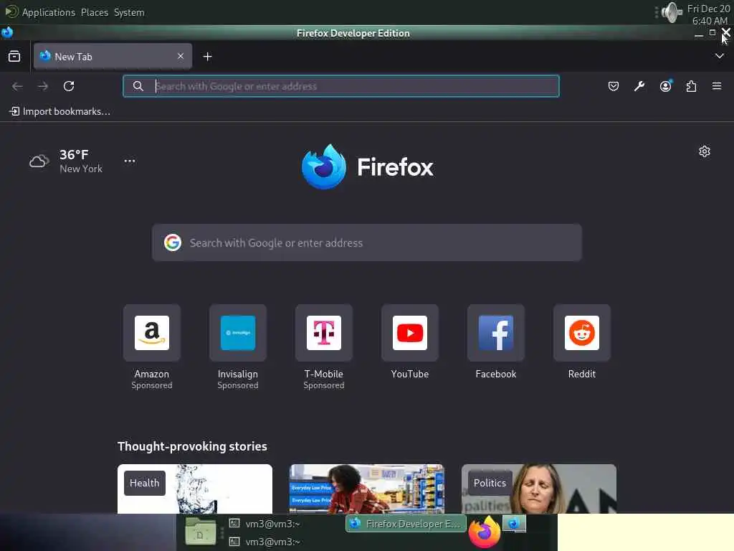Image resolution: width=734 pixels, height=551 pixels.
Task: Click the Google logo in search box
Action: pos(173,242)
